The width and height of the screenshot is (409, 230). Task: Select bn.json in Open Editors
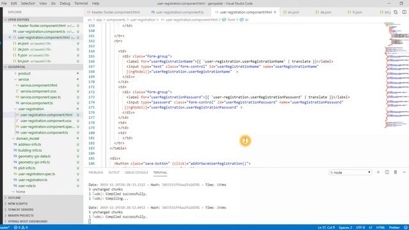point(23,61)
